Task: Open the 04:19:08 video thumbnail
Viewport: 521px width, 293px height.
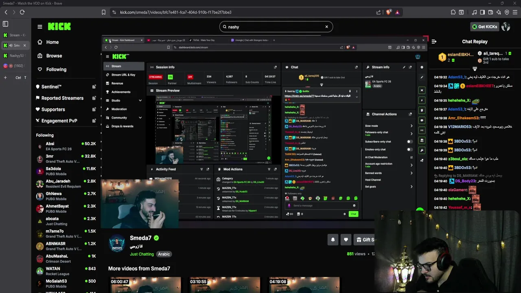Action: click(x=304, y=285)
